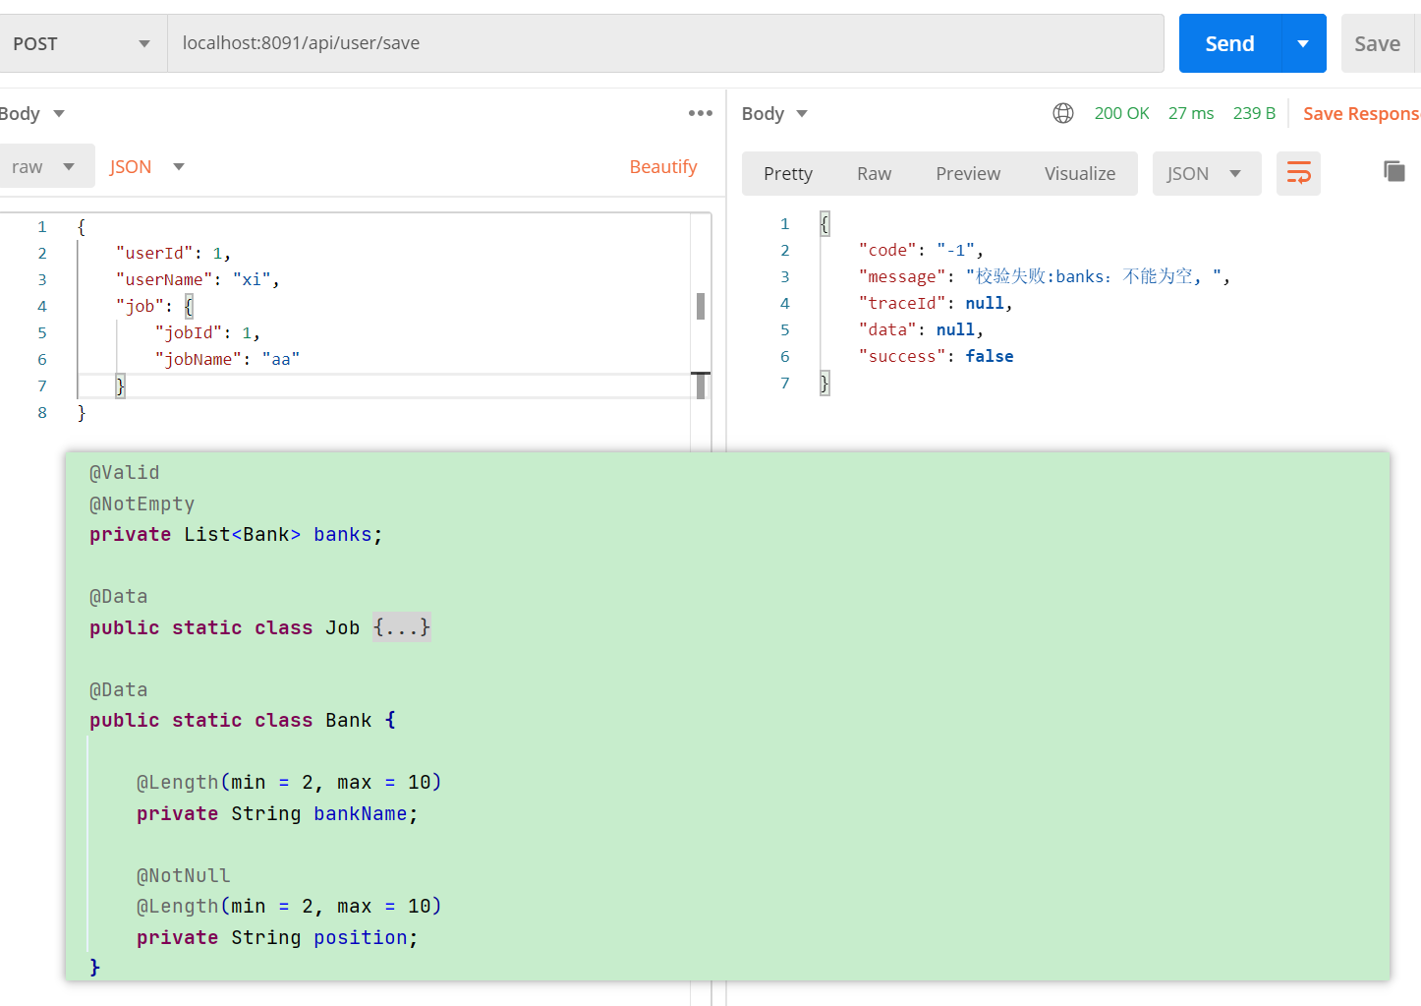Viewport: 1421px width, 1006px height.
Task: Click the "success": false response line
Action: pyautogui.click(x=936, y=356)
